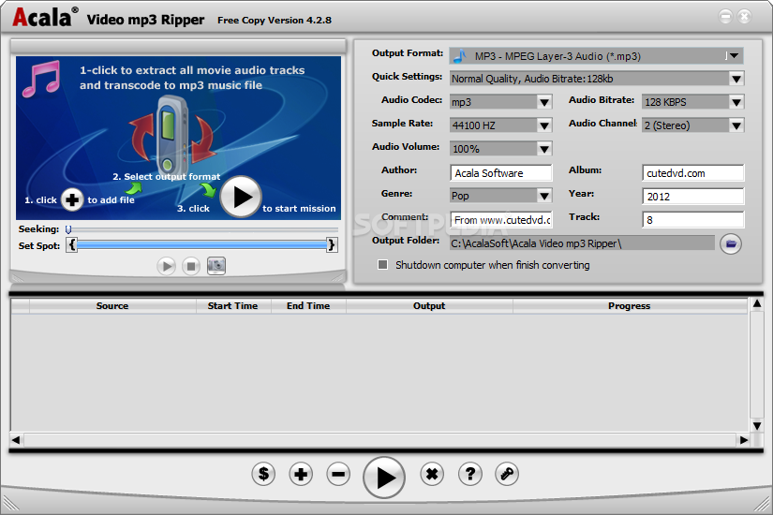
Task: Browse output folder with folder icon
Action: [731, 243]
